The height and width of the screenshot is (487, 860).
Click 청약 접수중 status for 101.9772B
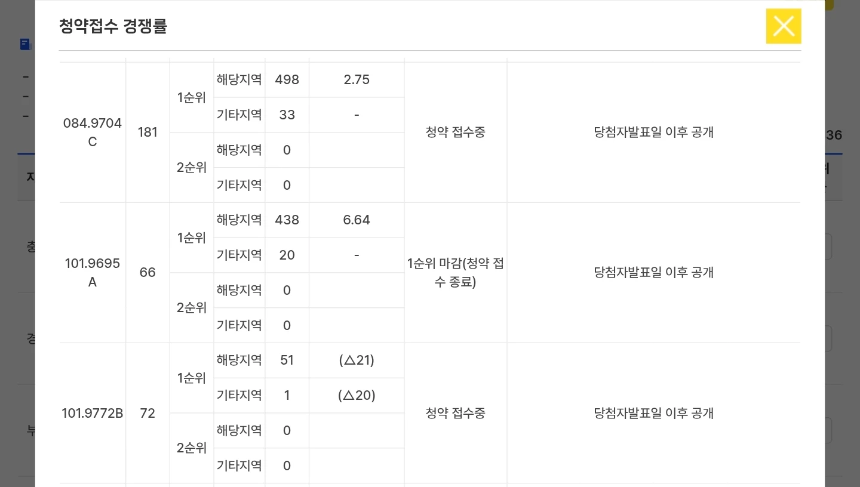point(456,413)
